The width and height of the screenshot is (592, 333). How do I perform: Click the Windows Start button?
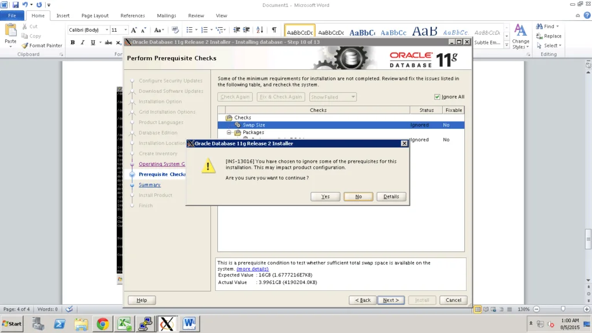(x=12, y=324)
